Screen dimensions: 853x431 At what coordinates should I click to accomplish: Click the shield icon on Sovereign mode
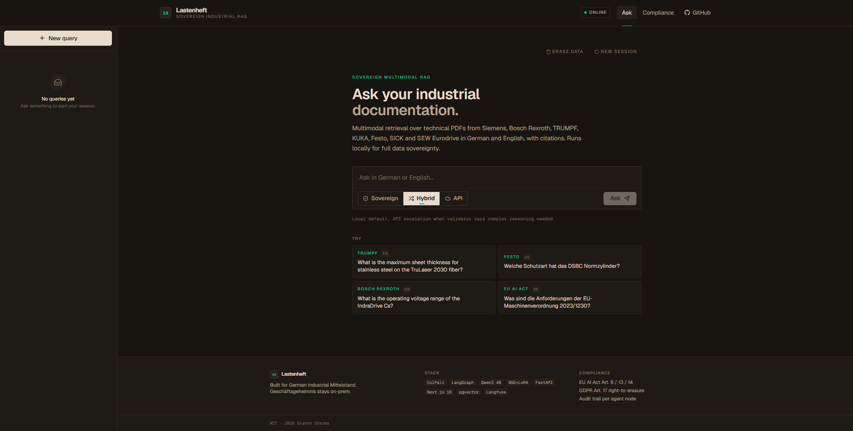(x=366, y=198)
